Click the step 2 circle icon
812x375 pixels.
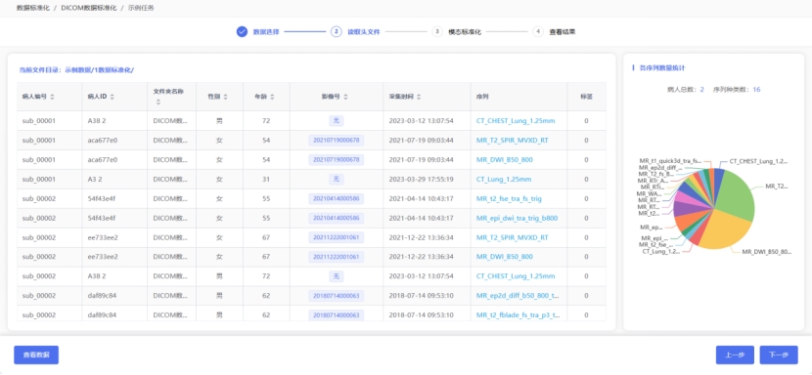337,31
